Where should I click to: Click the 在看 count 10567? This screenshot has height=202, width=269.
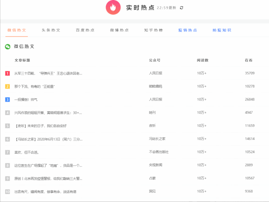click(x=250, y=178)
